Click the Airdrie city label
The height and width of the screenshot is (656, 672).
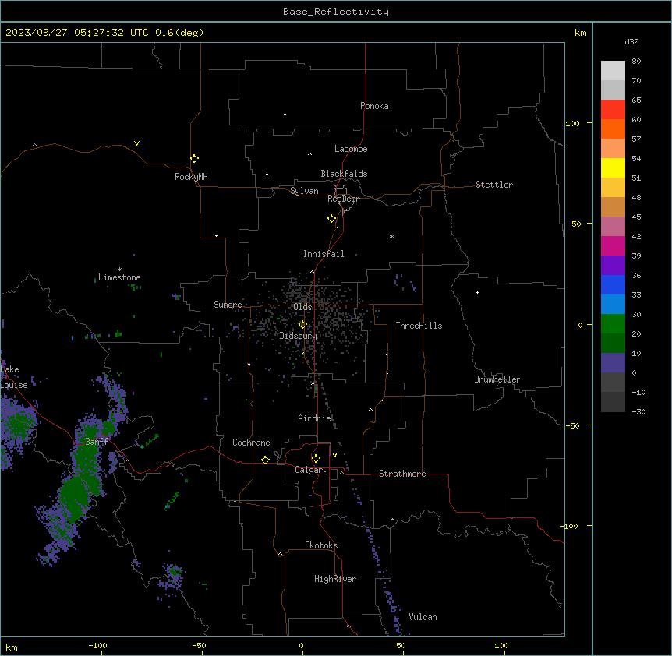tap(315, 418)
